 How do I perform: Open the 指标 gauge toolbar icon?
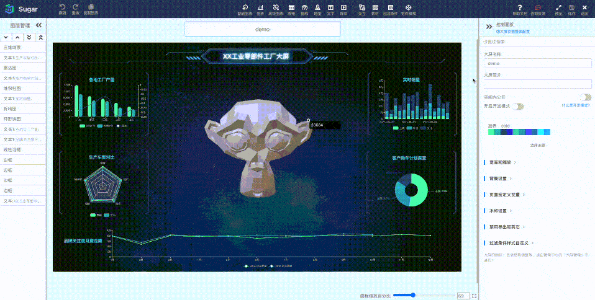point(304,7)
